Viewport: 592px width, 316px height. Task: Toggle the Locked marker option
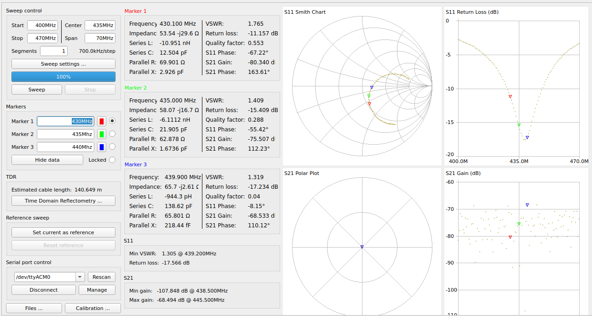point(112,160)
